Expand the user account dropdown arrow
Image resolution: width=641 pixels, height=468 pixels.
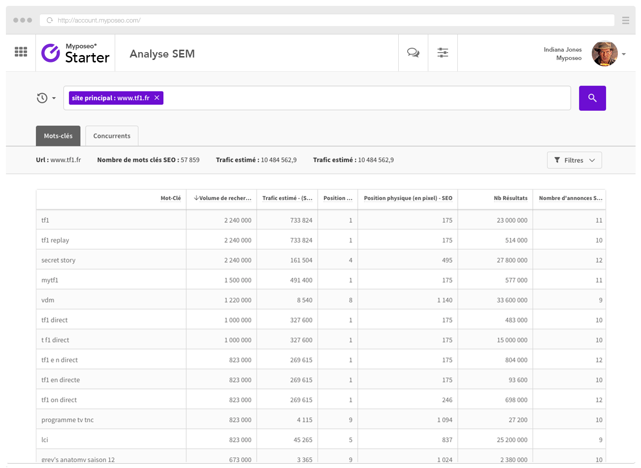(624, 54)
